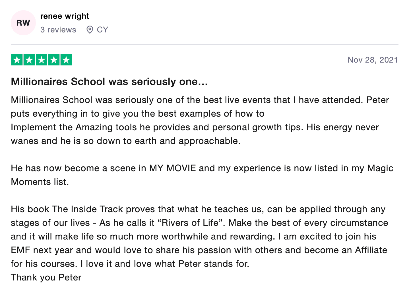
Task: Click the fourth green rating star
Action: tap(54, 60)
